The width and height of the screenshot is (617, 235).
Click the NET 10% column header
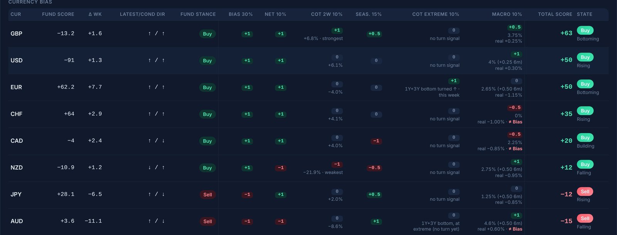(275, 14)
